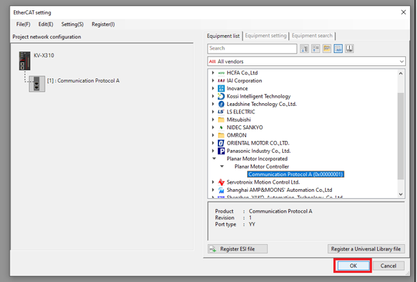Click the Register ESI file button
The width and height of the screenshot is (417, 282).
pyautogui.click(x=238, y=249)
